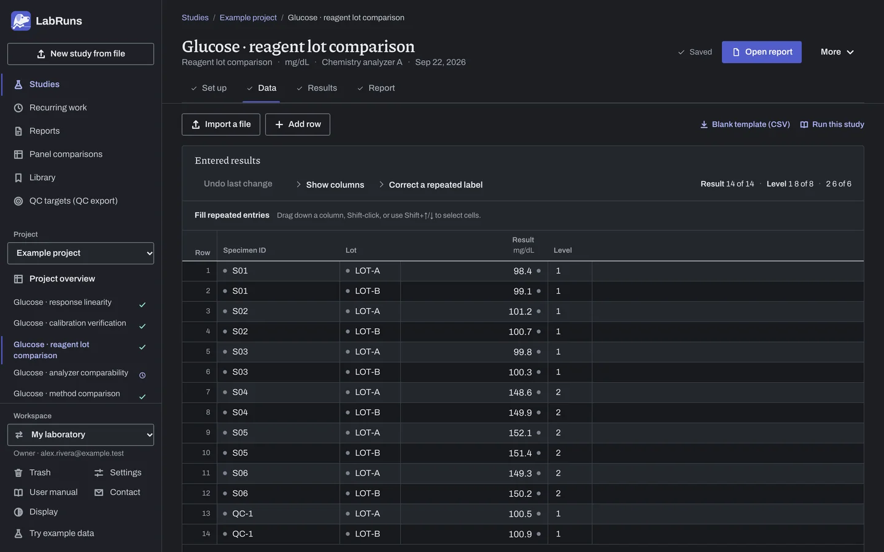
Task: Expand Show columns
Action: pyautogui.click(x=330, y=185)
